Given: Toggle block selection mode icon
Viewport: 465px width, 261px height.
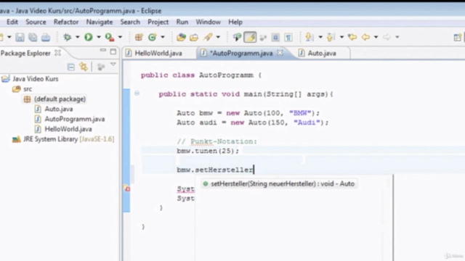Looking at the screenshot, I should click(x=275, y=37).
